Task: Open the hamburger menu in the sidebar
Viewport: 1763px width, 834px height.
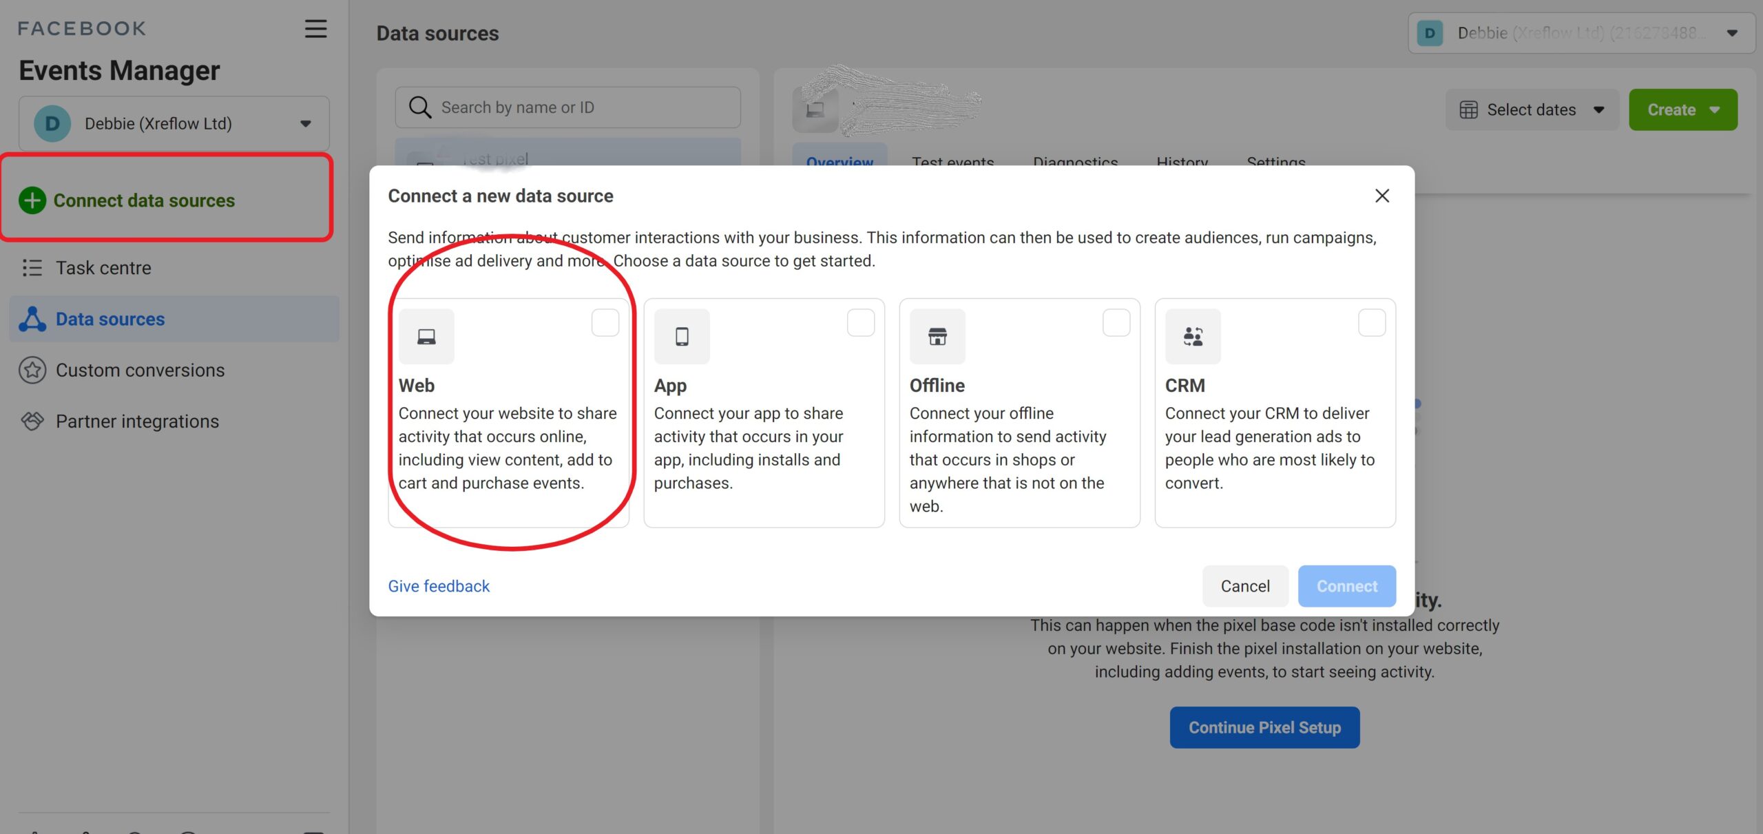Action: pos(315,29)
